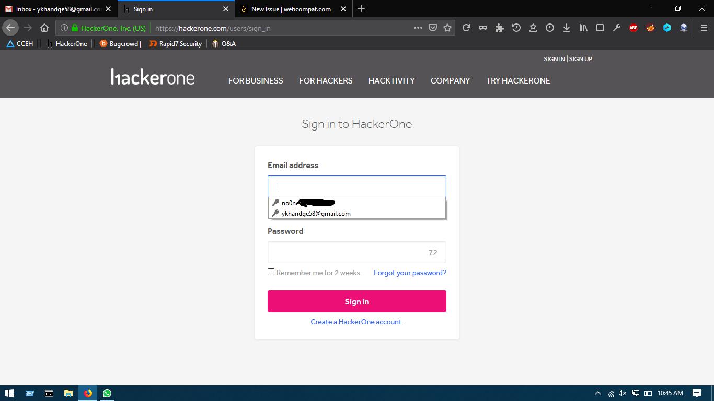The width and height of the screenshot is (714, 401).
Task: Open the Firefox hamburger menu
Action: (703, 28)
